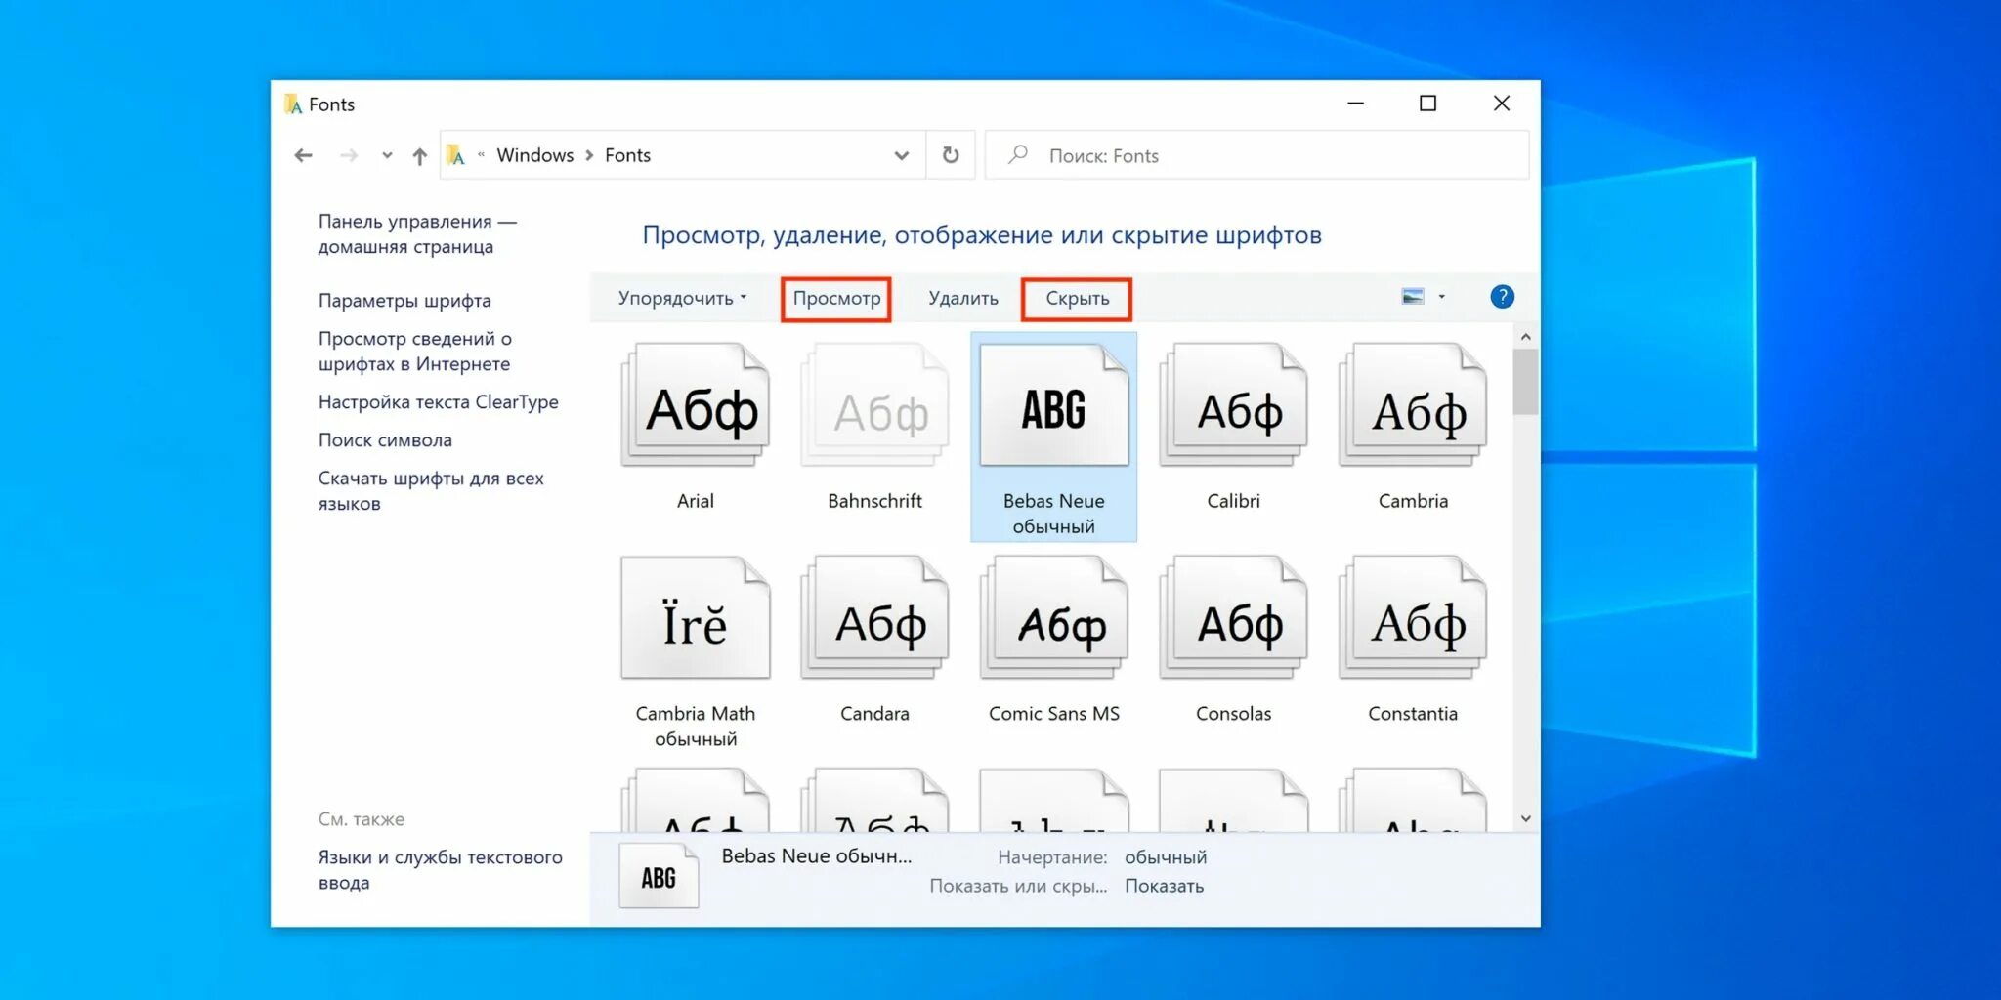Click the search magnifier icon

click(x=1018, y=154)
